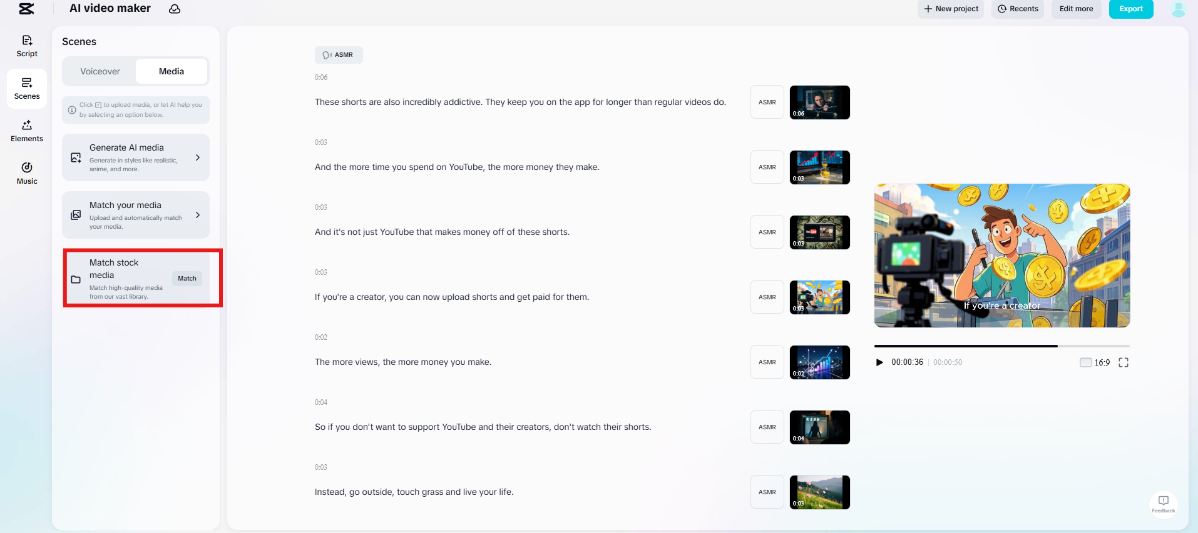The height and width of the screenshot is (533, 1198).
Task: Play the video preview
Action: tap(879, 362)
